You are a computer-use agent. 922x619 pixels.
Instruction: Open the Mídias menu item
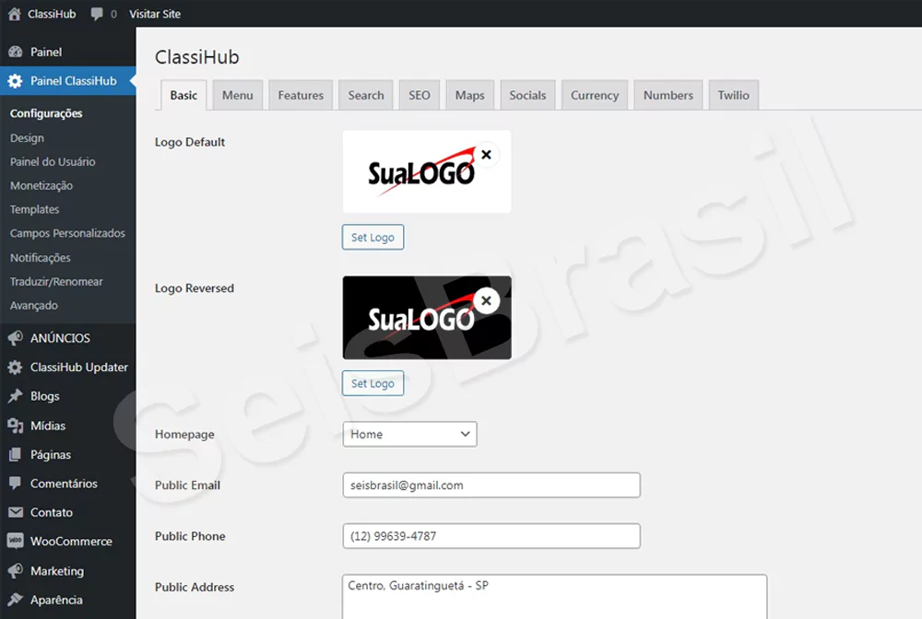[x=48, y=426]
